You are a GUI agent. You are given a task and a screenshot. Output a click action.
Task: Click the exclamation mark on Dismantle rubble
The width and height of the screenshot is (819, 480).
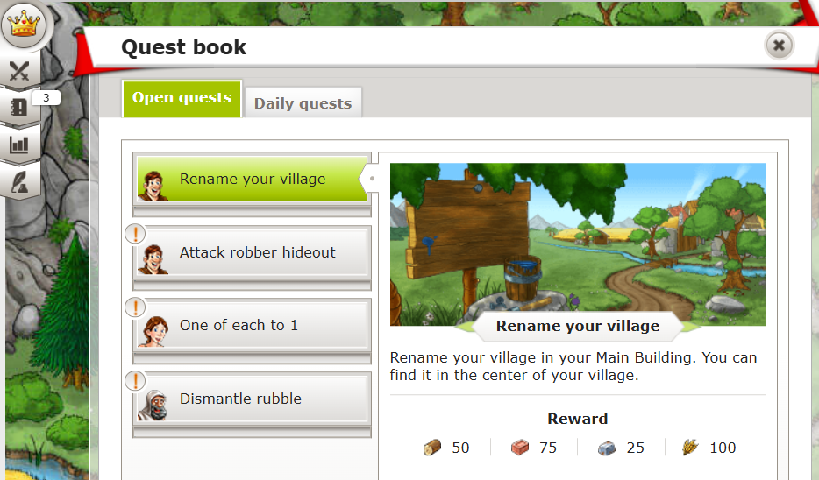[x=135, y=380]
